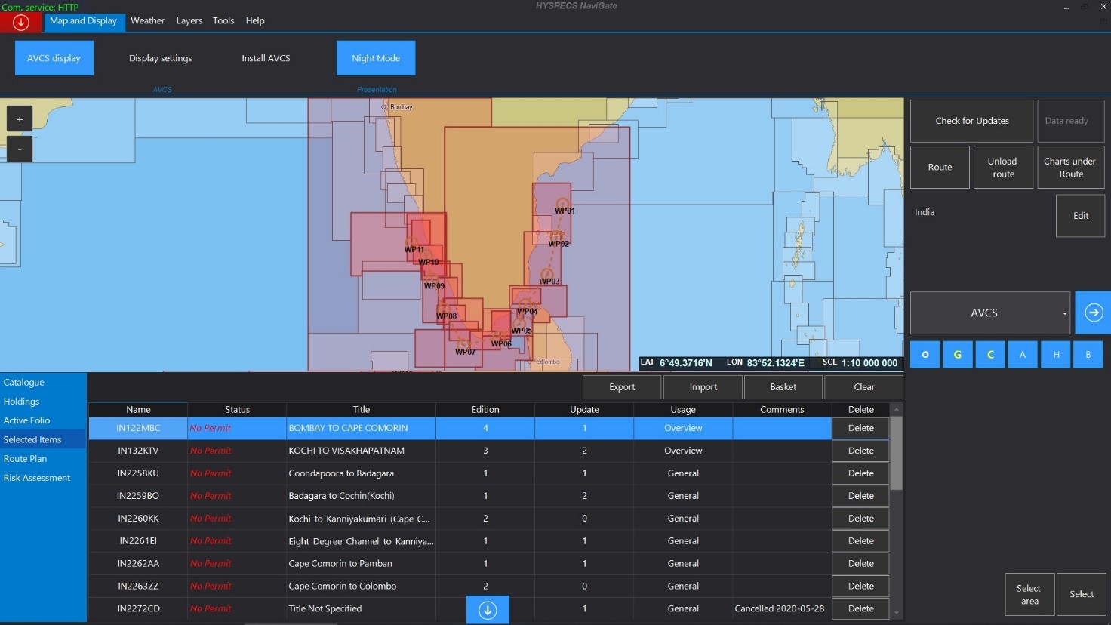Export the selected items list
1111x625 pixels.
pos(622,387)
